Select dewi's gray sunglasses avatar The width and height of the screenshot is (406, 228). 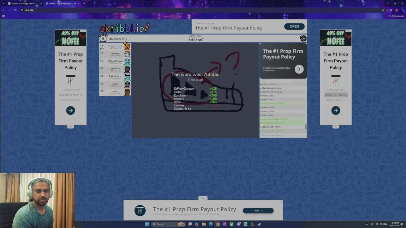127,85
